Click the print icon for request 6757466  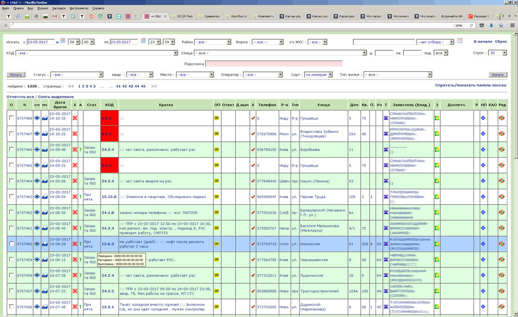point(45,150)
